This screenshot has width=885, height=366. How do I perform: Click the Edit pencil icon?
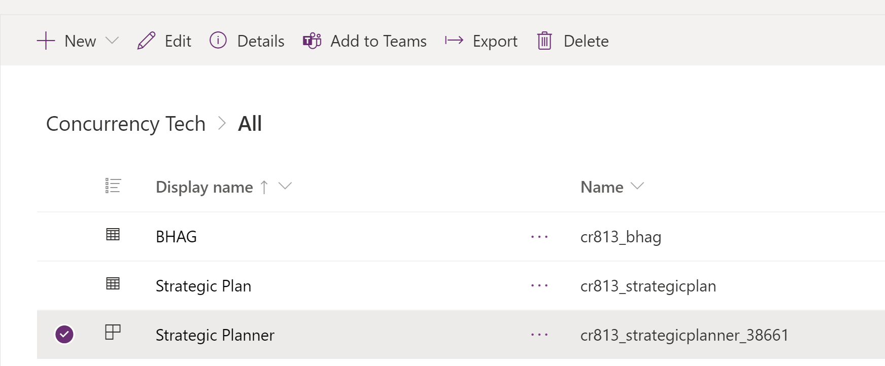(x=146, y=41)
